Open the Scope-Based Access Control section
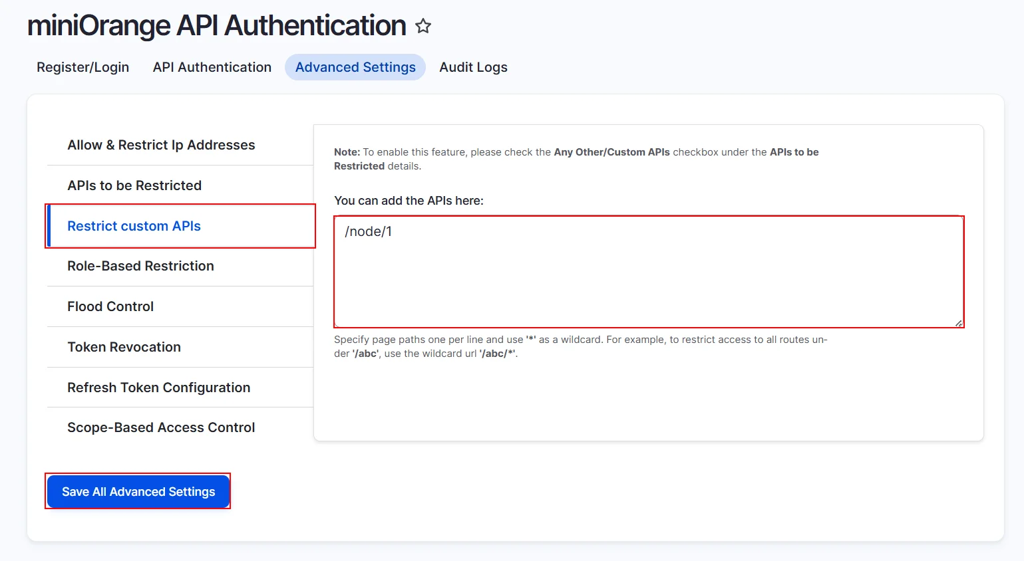 pyautogui.click(x=161, y=427)
